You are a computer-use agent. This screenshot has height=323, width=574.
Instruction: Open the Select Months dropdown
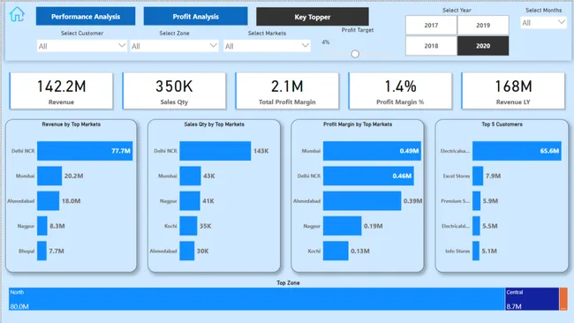click(x=543, y=23)
